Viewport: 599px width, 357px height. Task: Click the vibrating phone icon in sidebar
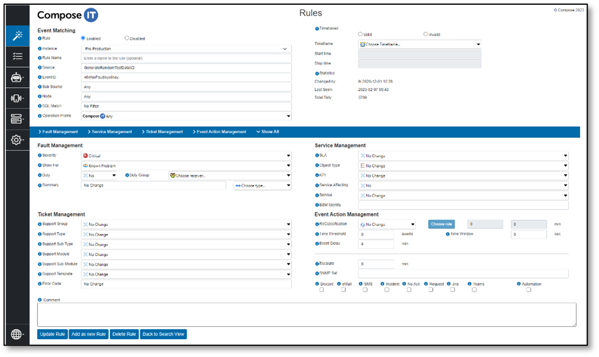tap(17, 98)
